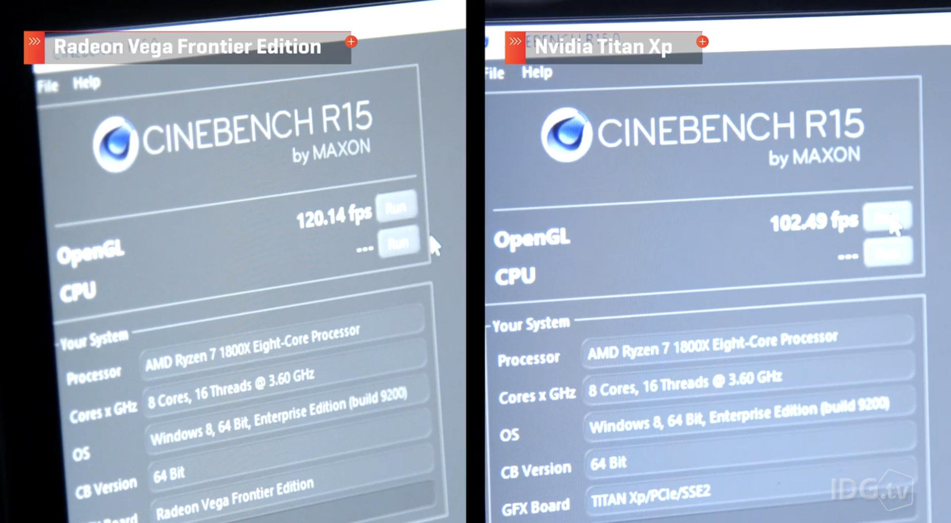Select 102.49 fps OpenGL score

[814, 221]
